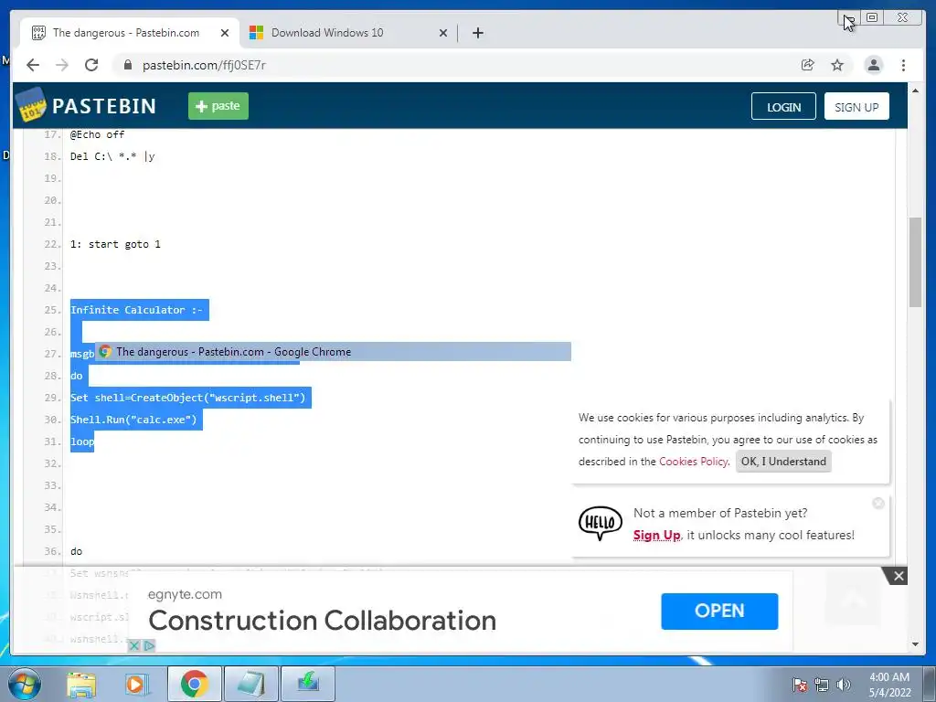Create a new paste with the green button
Viewport: 936px width, 702px height.
click(218, 106)
